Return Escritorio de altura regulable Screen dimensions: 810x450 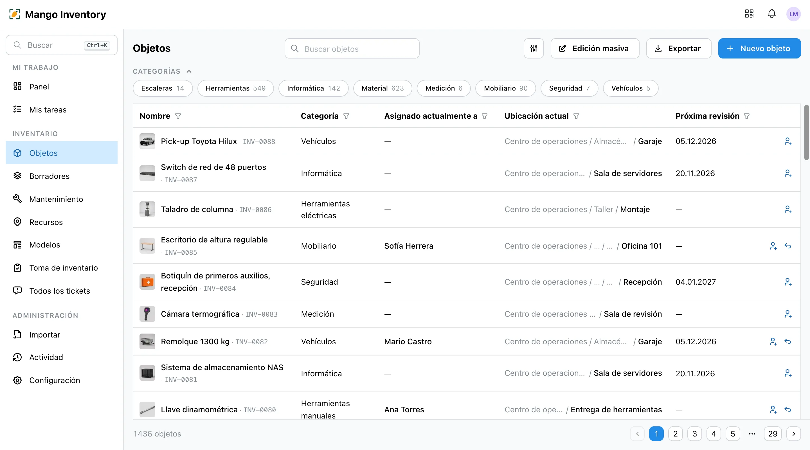click(x=788, y=246)
